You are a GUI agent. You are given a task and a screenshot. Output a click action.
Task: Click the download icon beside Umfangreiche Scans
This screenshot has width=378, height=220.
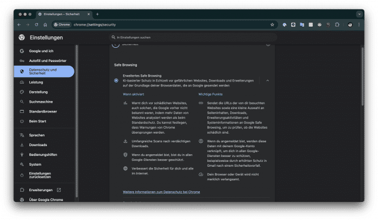coord(125,141)
